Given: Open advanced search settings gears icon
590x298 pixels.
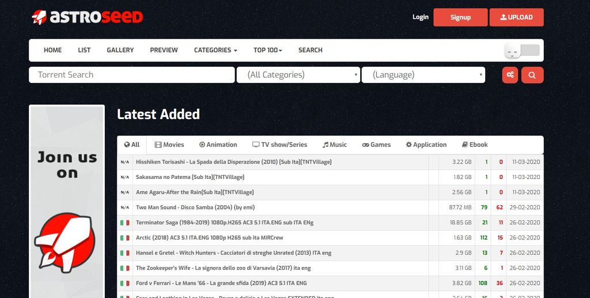Looking at the screenshot, I should click(x=510, y=75).
